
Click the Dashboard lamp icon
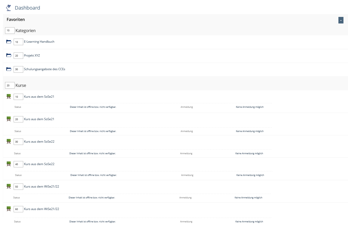[9, 8]
